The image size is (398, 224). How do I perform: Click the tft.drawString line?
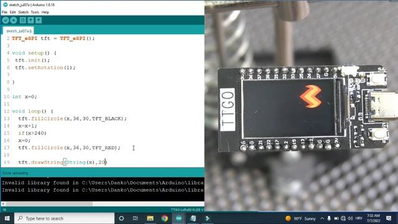pos(62,162)
